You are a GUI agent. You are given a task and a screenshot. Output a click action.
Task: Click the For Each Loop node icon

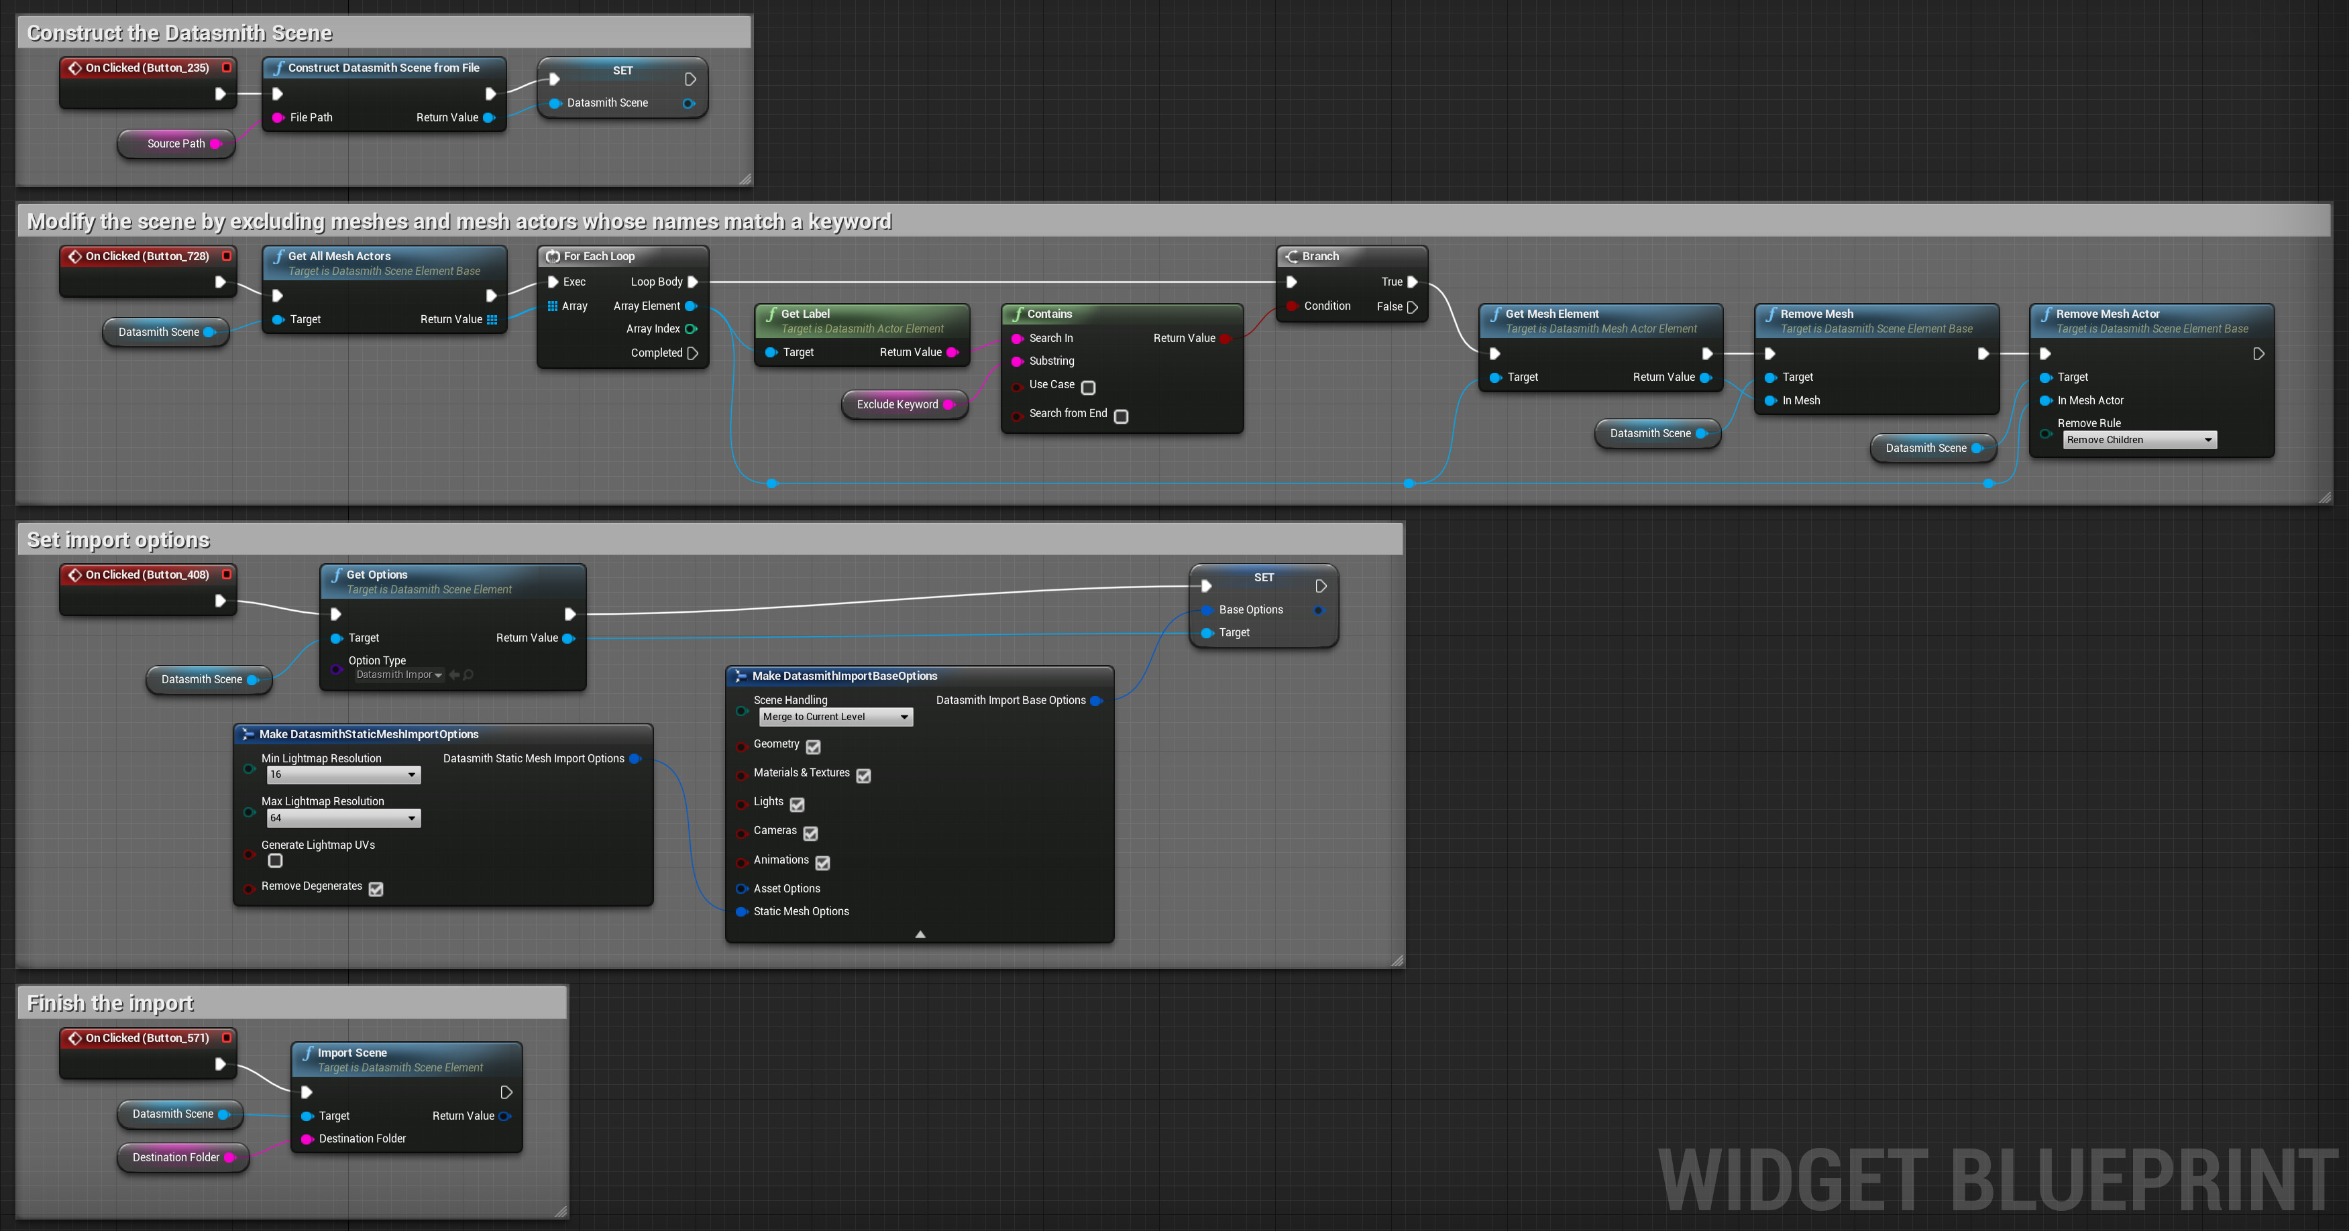coord(553,257)
